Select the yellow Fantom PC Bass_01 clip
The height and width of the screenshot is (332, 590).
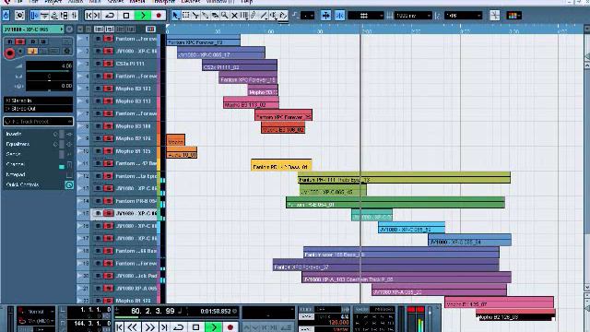[281, 166]
